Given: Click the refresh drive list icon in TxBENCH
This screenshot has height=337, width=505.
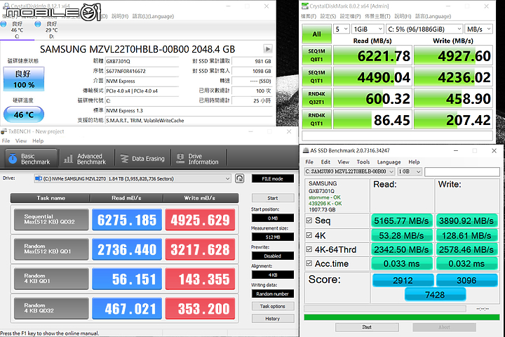Looking at the screenshot, I should [x=240, y=178].
